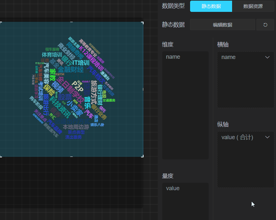The width and height of the screenshot is (276, 220).
Task: Open the 编辑数据 editor button
Action: point(222,25)
